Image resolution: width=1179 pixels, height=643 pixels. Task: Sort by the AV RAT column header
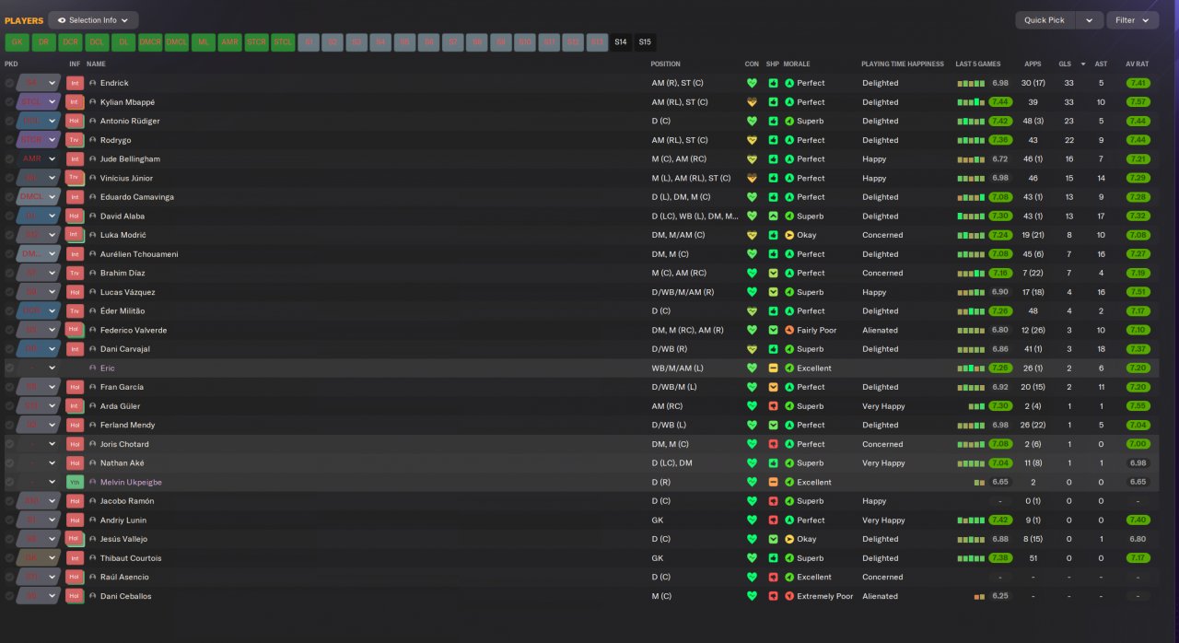pos(1137,64)
